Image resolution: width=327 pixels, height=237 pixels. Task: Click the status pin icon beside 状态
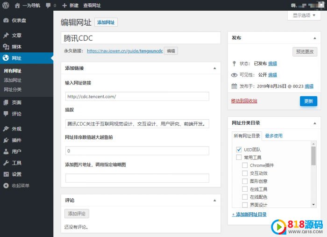point(234,64)
